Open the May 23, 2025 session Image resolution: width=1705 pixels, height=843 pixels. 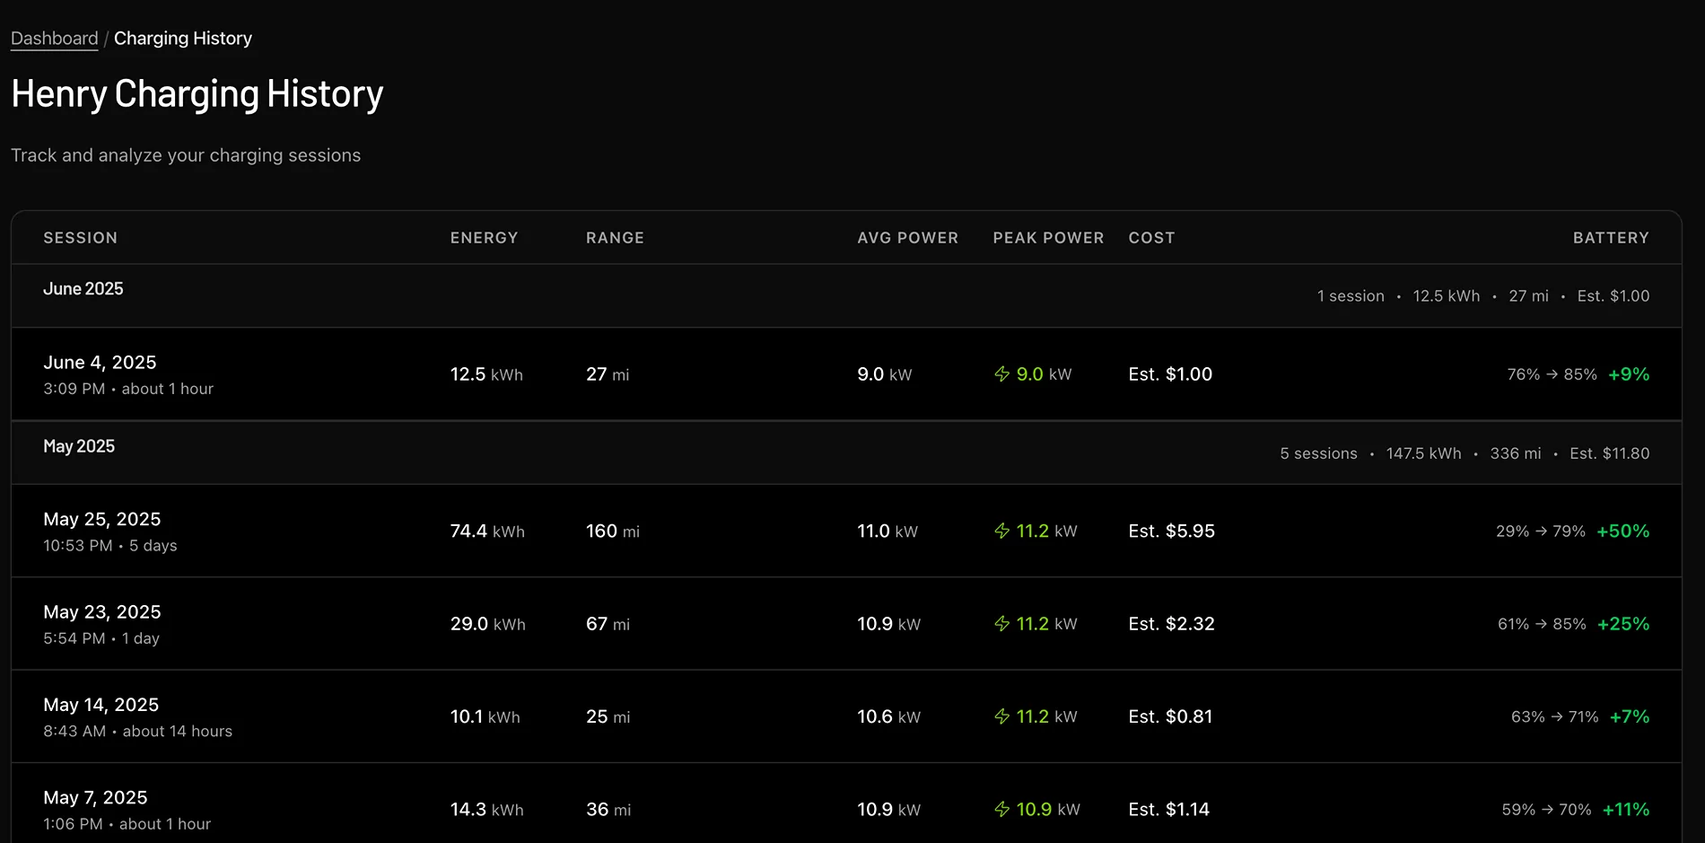click(x=846, y=623)
